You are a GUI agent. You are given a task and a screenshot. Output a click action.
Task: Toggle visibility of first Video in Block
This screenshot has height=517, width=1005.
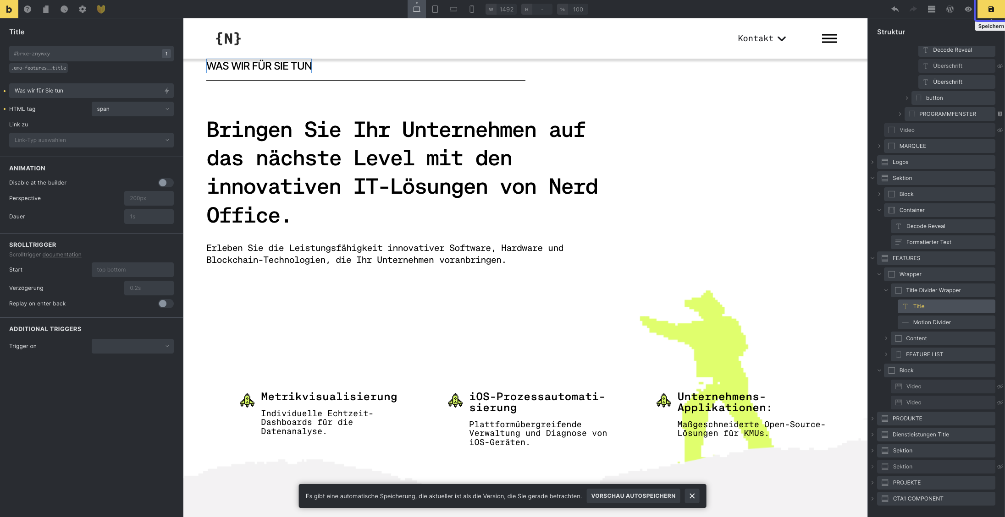(1000, 386)
